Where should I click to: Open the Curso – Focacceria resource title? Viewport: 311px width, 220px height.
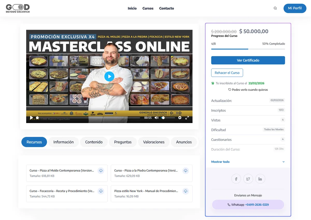pyautogui.click(x=62, y=191)
